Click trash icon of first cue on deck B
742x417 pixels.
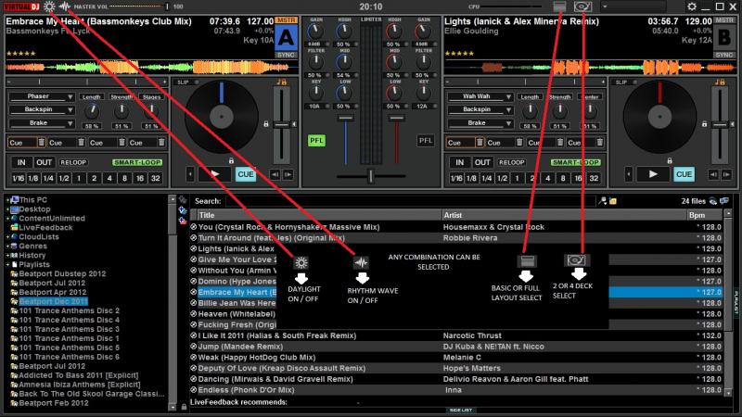pos(480,143)
